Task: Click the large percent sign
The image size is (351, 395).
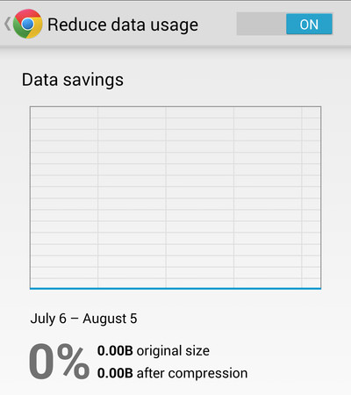Action: pyautogui.click(x=73, y=362)
